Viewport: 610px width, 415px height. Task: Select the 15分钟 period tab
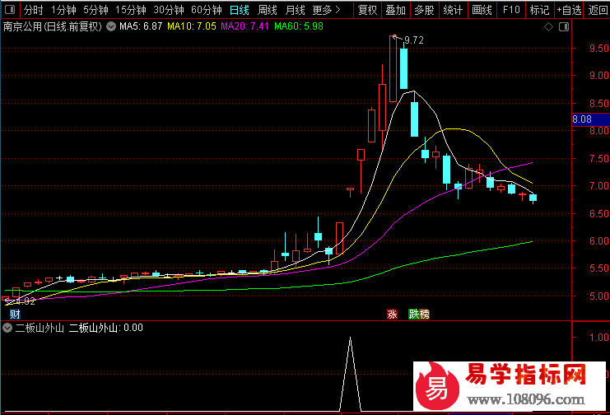(x=131, y=10)
